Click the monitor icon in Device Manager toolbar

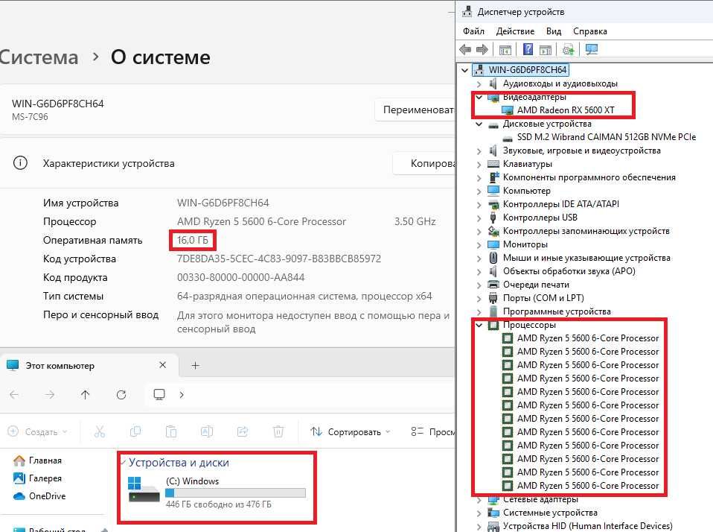(592, 49)
